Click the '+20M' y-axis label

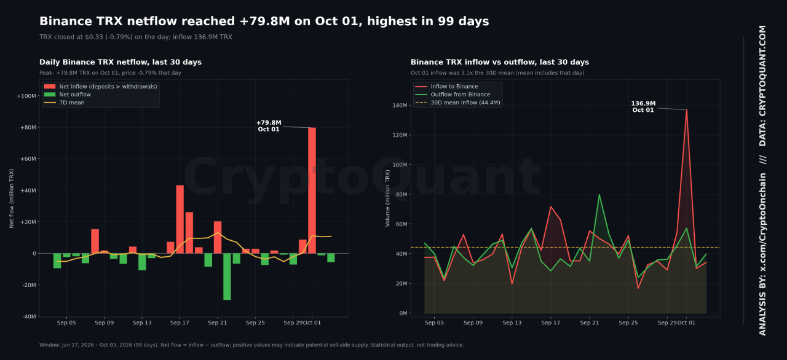click(x=27, y=222)
